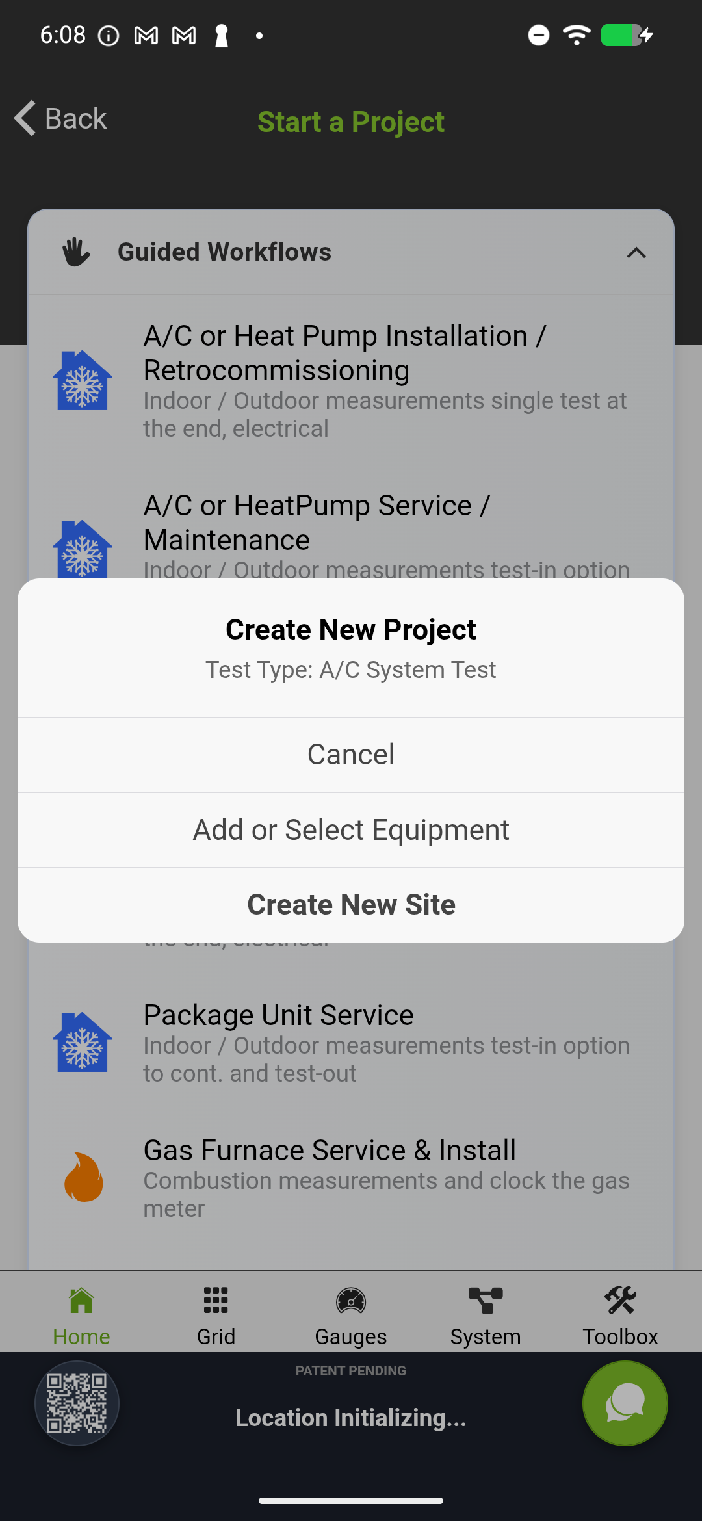This screenshot has width=702, height=1521.
Task: Collapse the Guided Workflows section chevron
Action: coord(636,253)
